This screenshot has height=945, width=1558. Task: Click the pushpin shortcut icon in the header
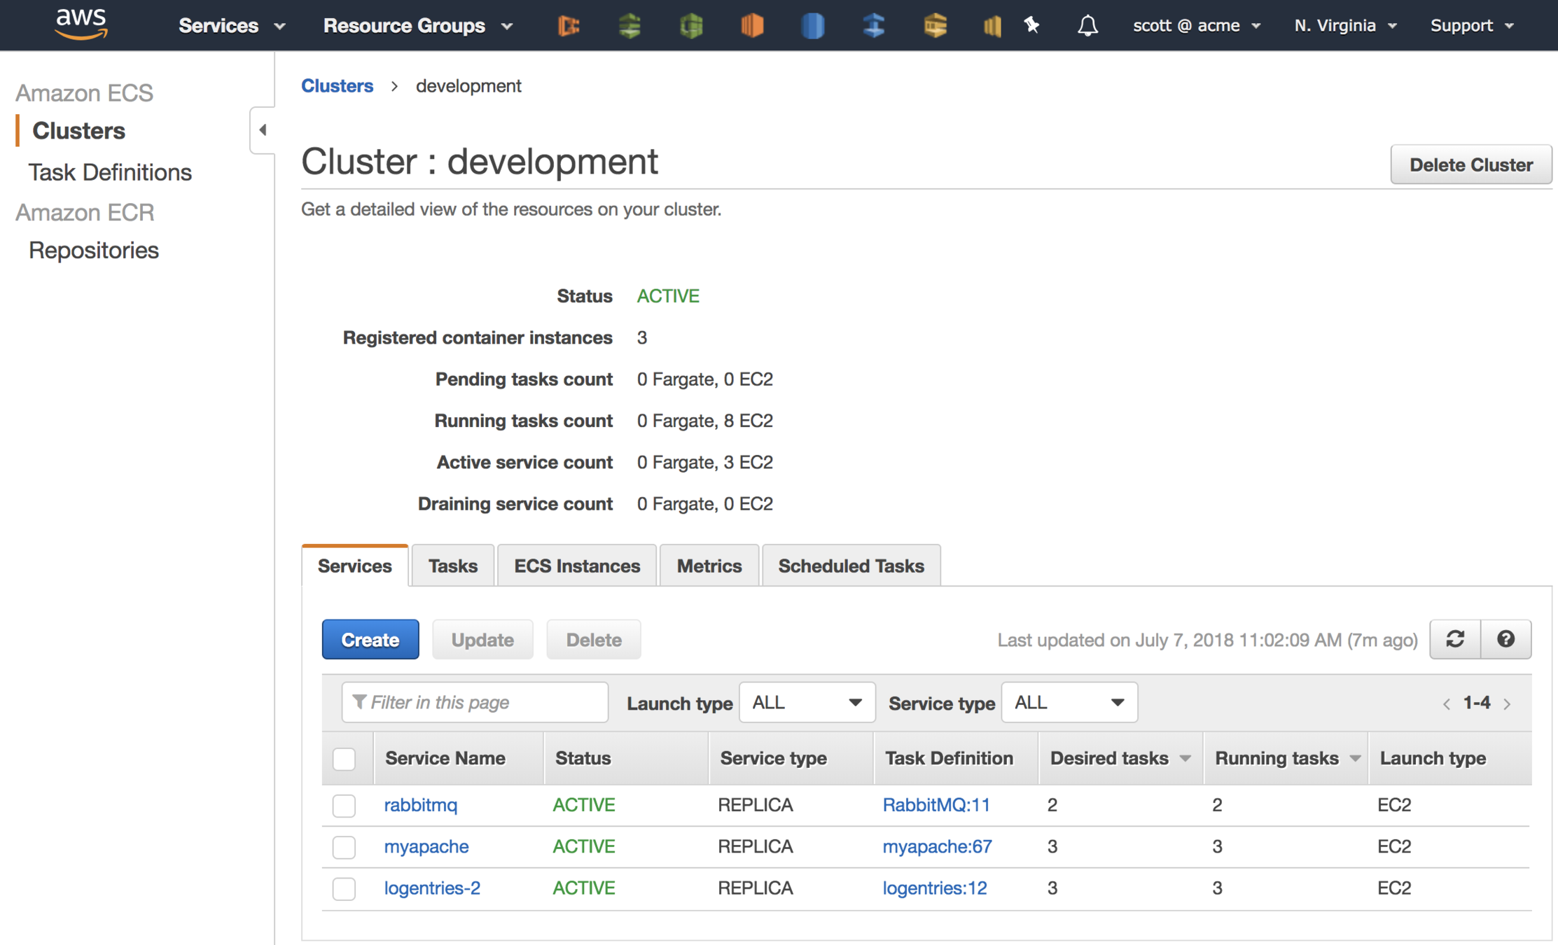[x=1031, y=26]
